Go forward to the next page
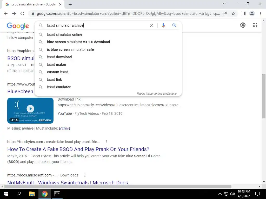The width and height of the screenshot is (266, 199). click(14, 13)
